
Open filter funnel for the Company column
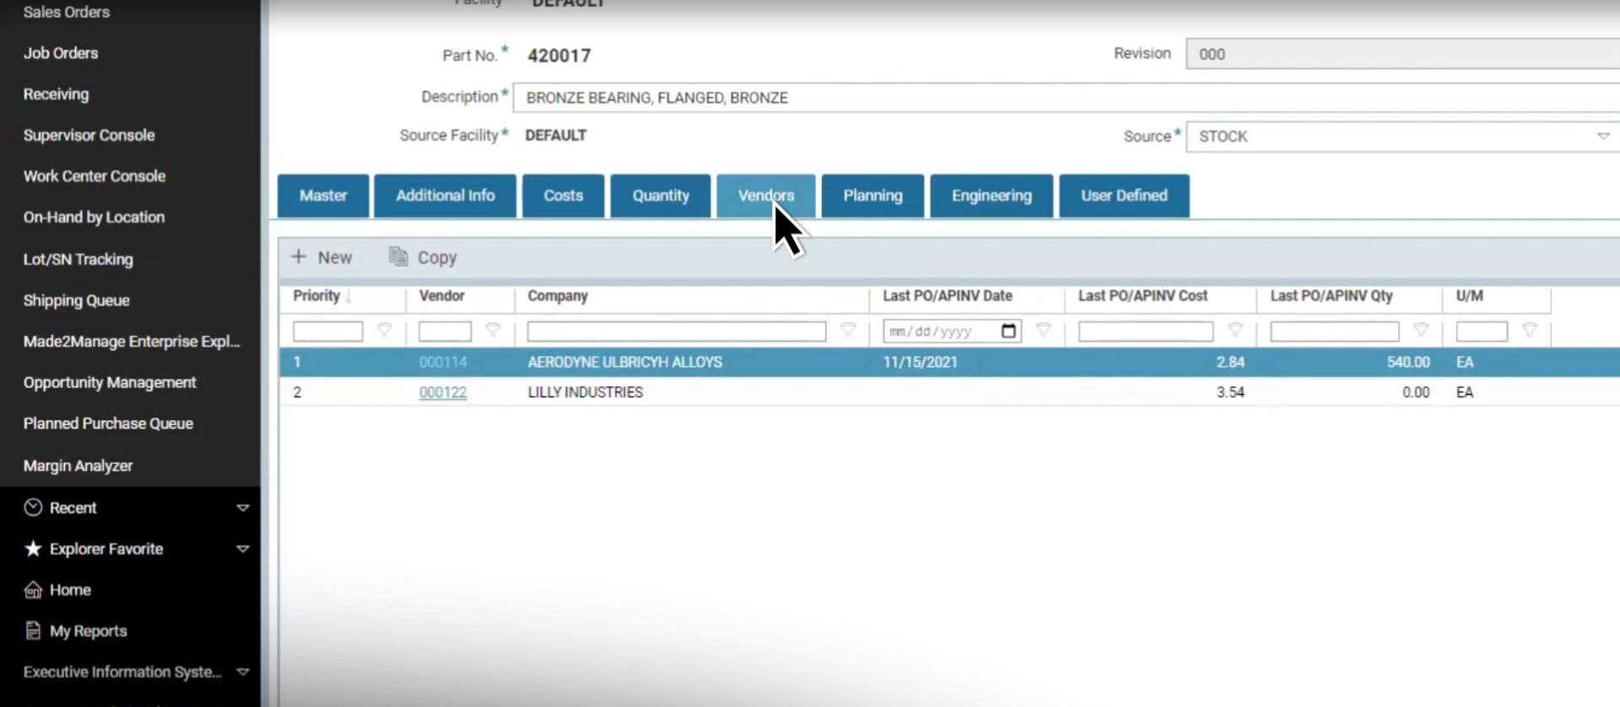pyautogui.click(x=848, y=331)
